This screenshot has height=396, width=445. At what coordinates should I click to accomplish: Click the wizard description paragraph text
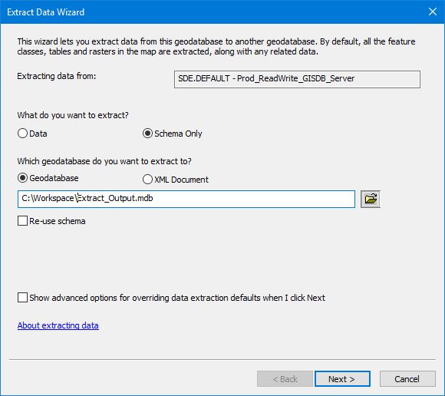click(x=216, y=46)
